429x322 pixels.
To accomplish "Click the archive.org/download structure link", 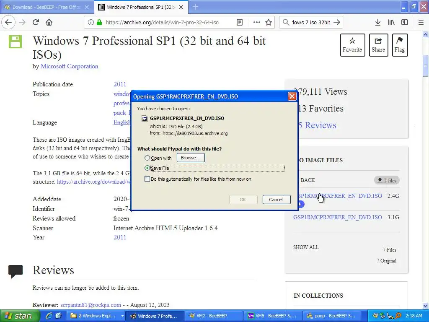I will click(94, 182).
